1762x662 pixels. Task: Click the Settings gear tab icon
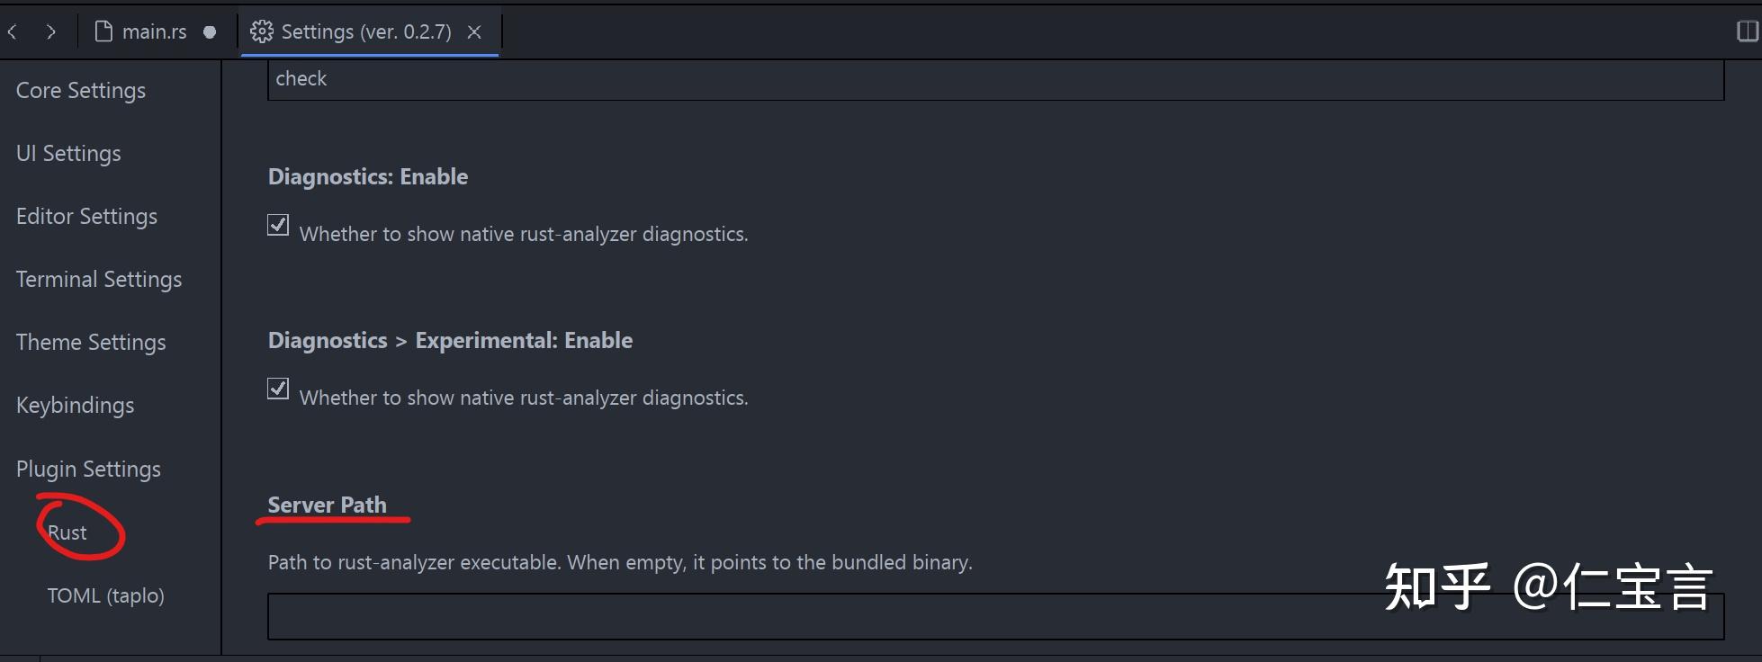261,32
